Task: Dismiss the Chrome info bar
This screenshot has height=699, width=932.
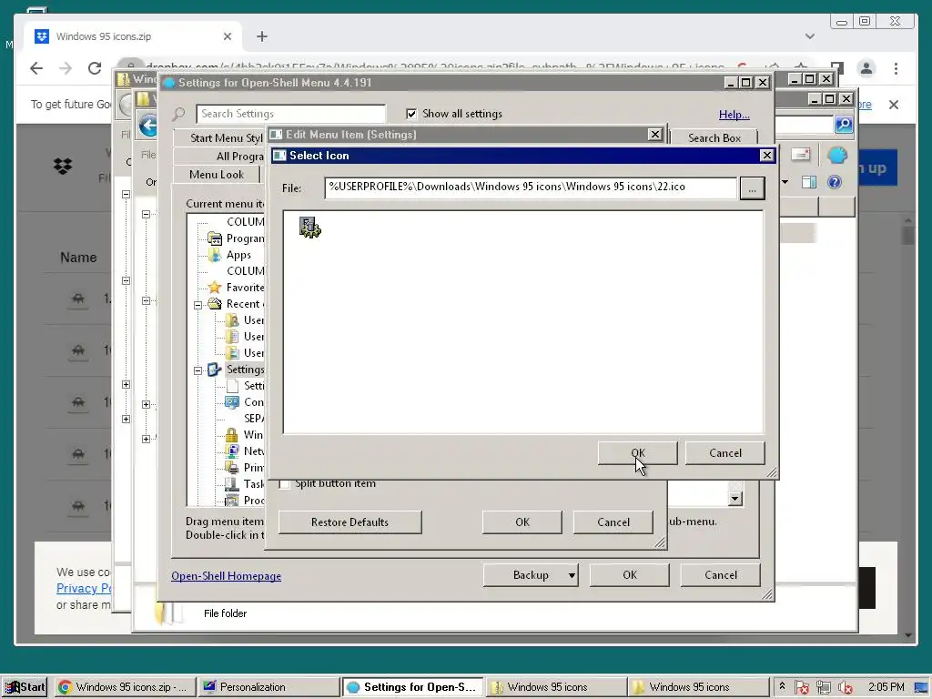Action: [x=894, y=105]
